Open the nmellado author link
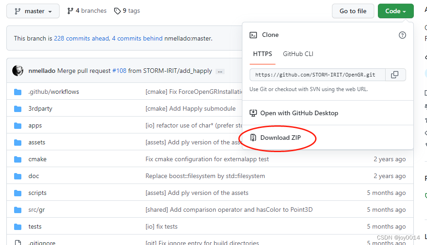Viewport: 427px width, 245px height. click(42, 71)
